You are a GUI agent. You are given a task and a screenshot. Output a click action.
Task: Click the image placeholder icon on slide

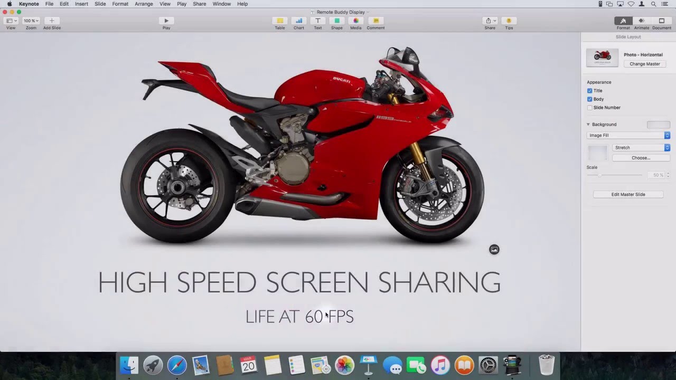click(494, 250)
